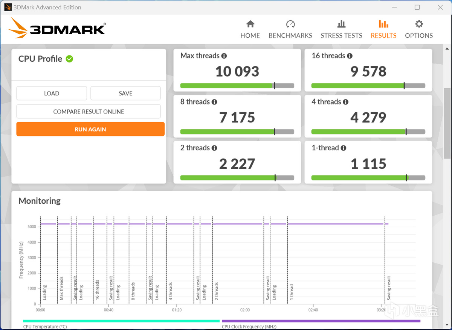Click the 3DMark logo

point(57,28)
